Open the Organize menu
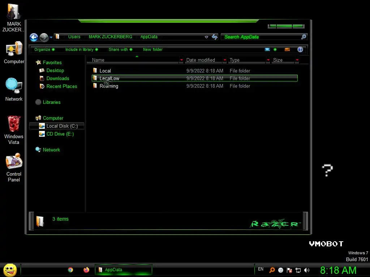This screenshot has width=370, height=277. (44, 49)
